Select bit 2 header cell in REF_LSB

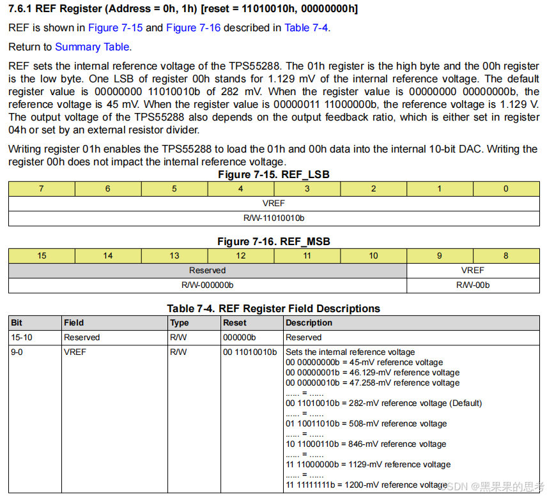click(374, 188)
